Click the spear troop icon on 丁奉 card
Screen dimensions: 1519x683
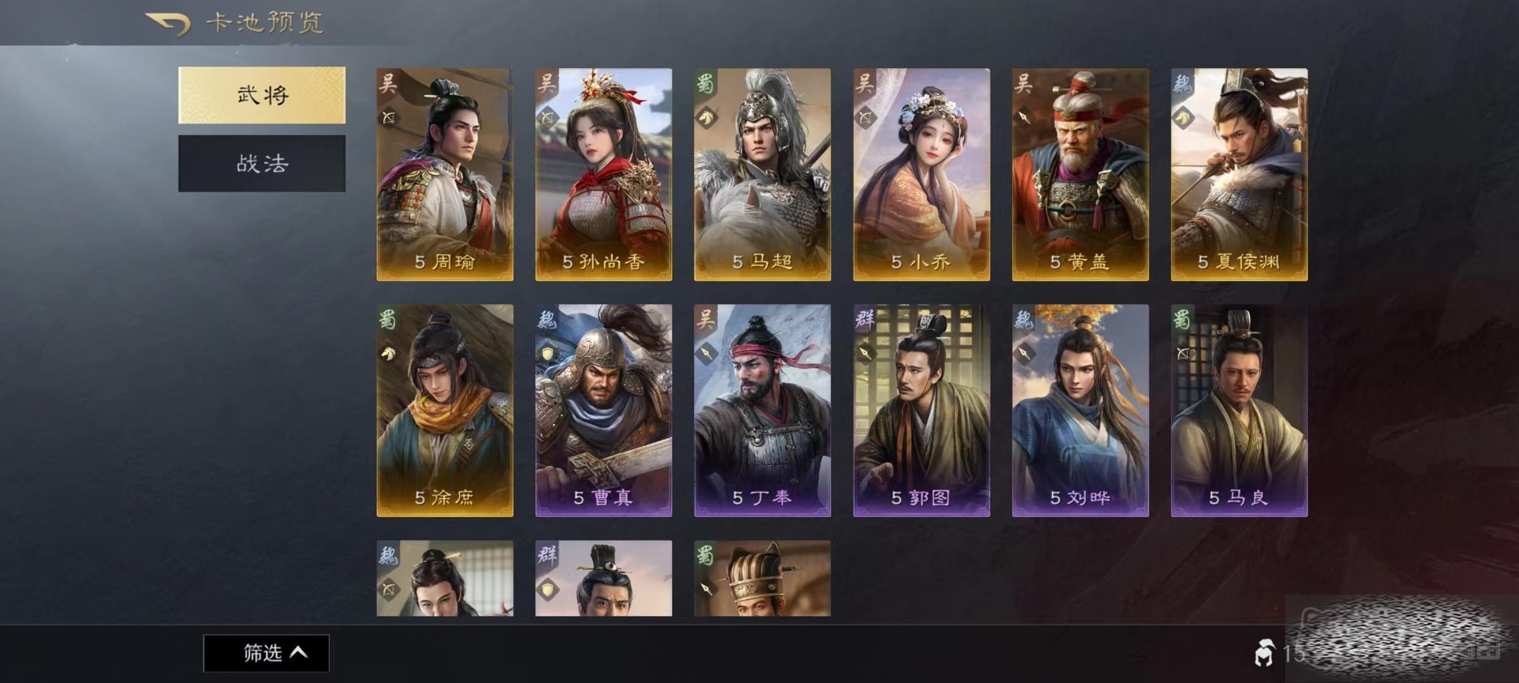[706, 353]
